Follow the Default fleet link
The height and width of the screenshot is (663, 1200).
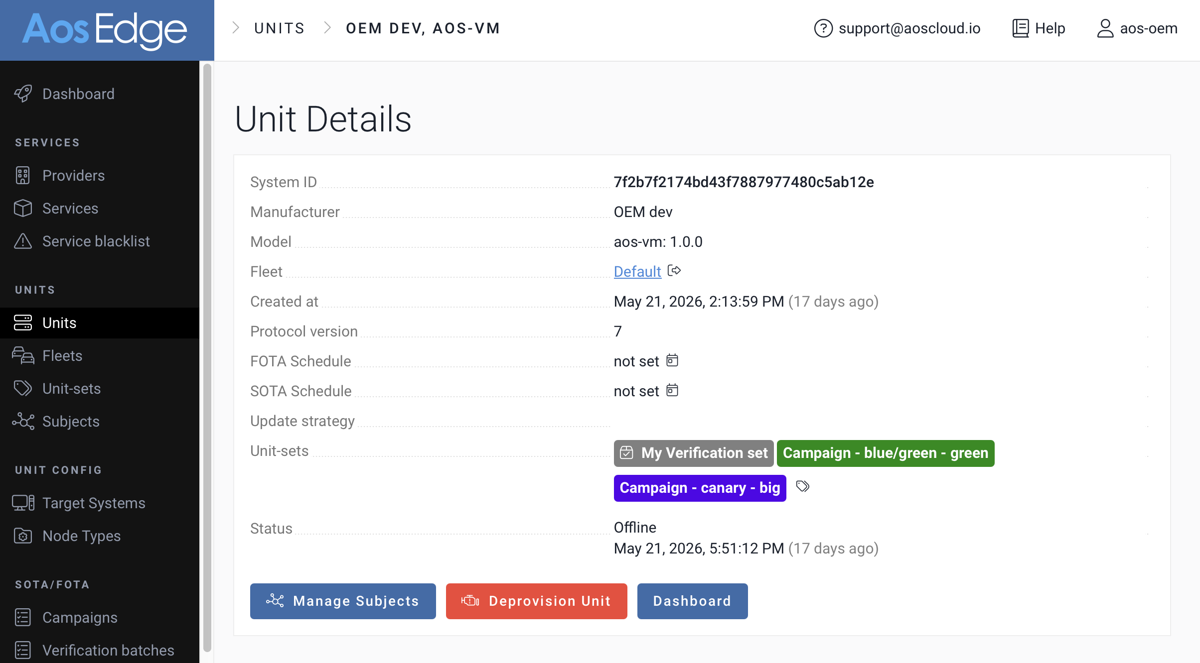[x=637, y=271]
